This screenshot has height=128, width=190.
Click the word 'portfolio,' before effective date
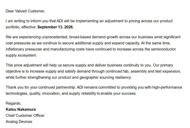point(13,27)
